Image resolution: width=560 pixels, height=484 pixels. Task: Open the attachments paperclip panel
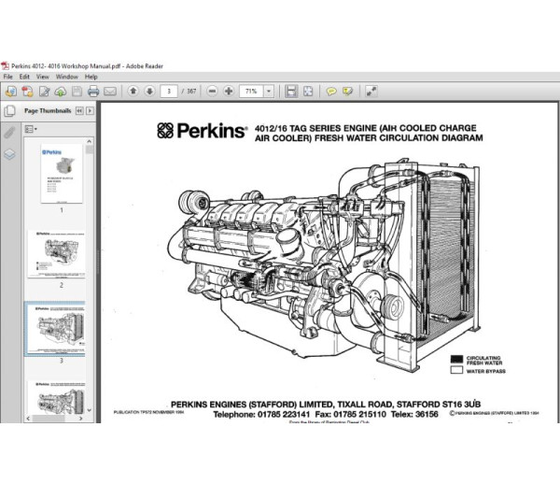pos(9,132)
